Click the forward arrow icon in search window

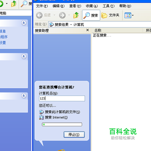[x=62, y=15]
